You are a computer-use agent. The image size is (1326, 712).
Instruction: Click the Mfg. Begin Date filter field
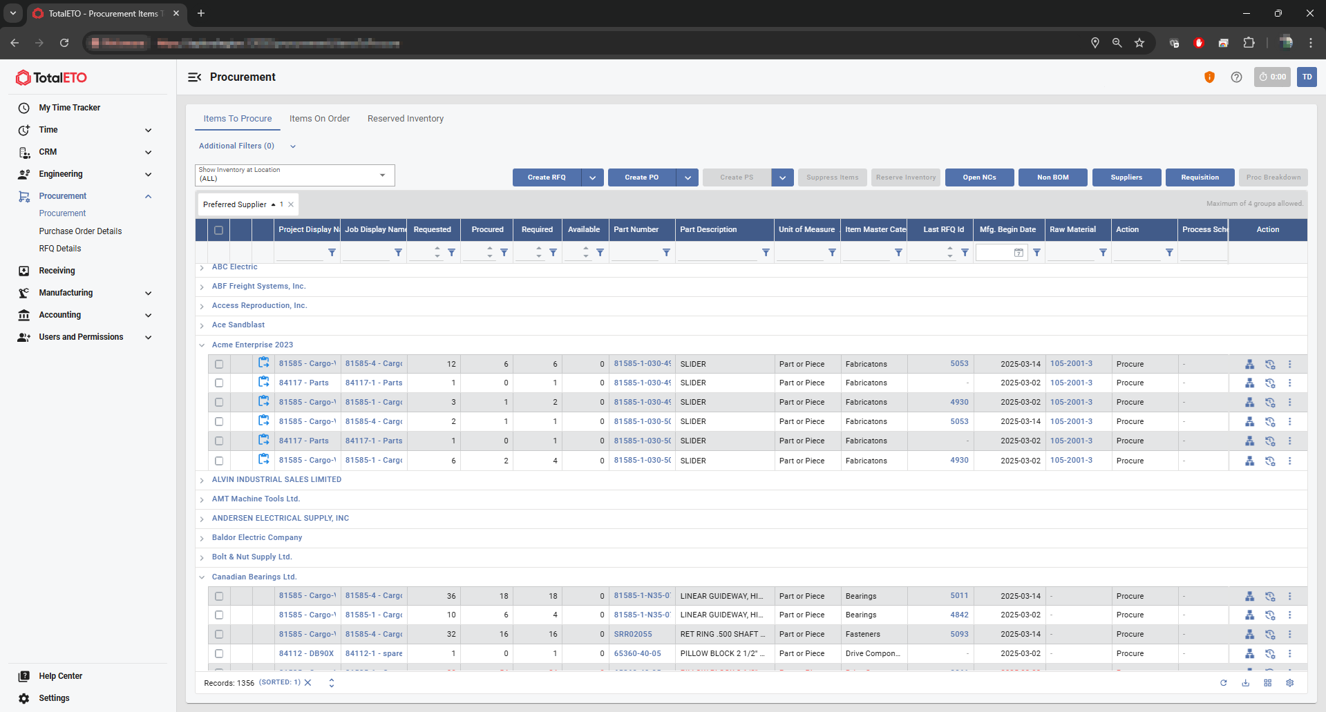(995, 253)
